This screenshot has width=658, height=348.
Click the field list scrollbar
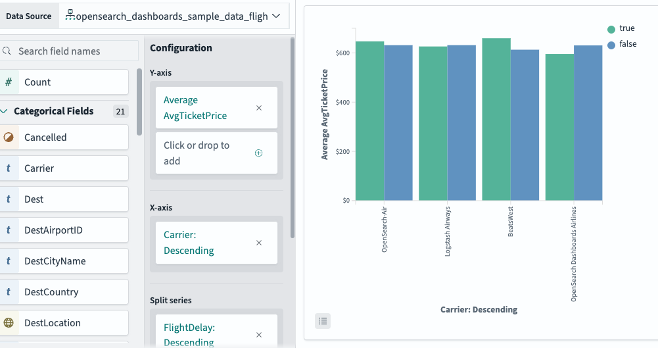[139, 102]
